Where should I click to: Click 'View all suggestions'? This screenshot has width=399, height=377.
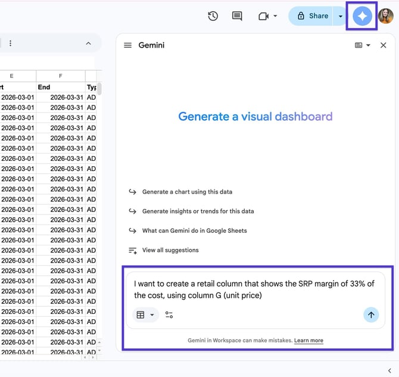tap(170, 250)
